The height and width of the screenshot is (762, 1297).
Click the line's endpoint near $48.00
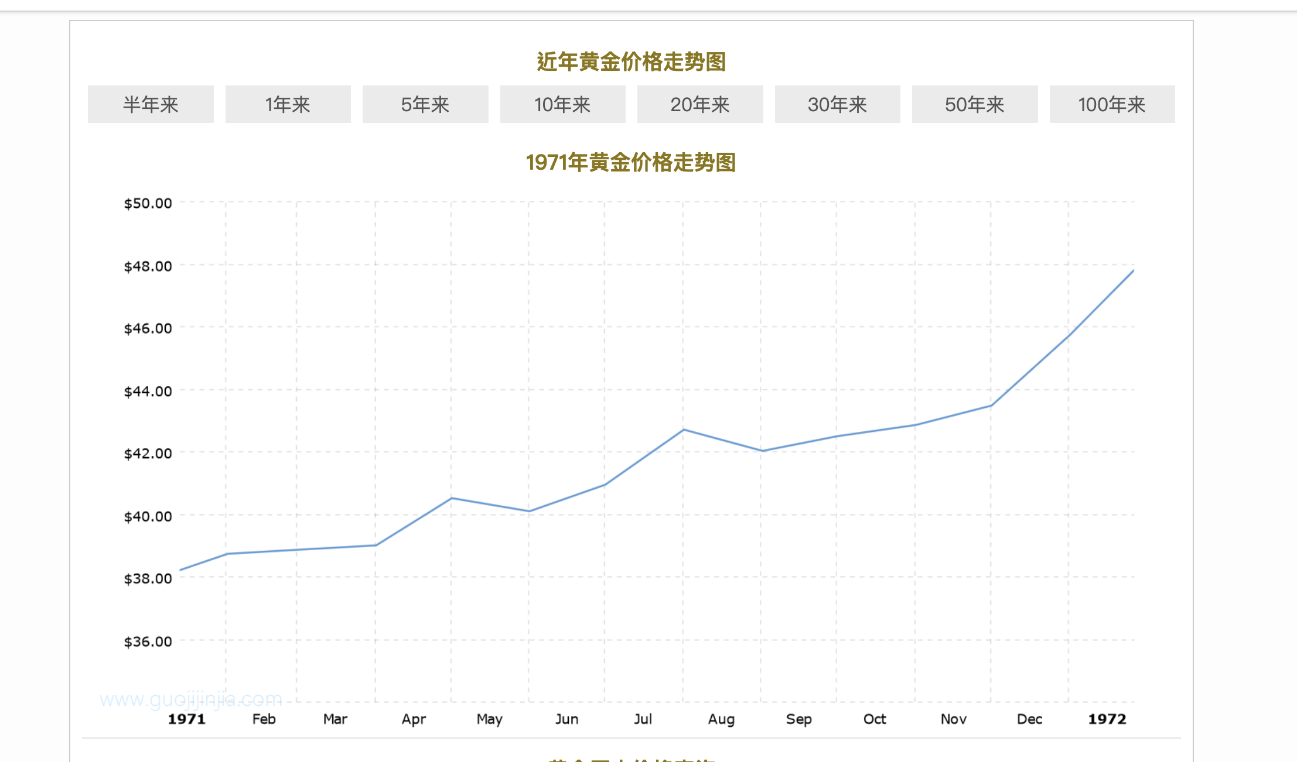[1133, 271]
